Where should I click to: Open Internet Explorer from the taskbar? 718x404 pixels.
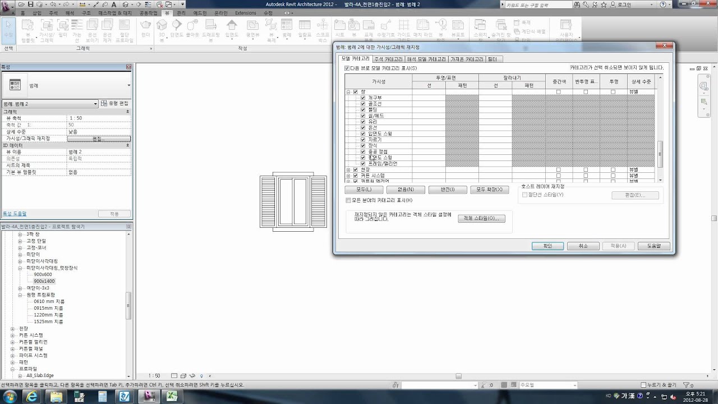click(x=33, y=397)
